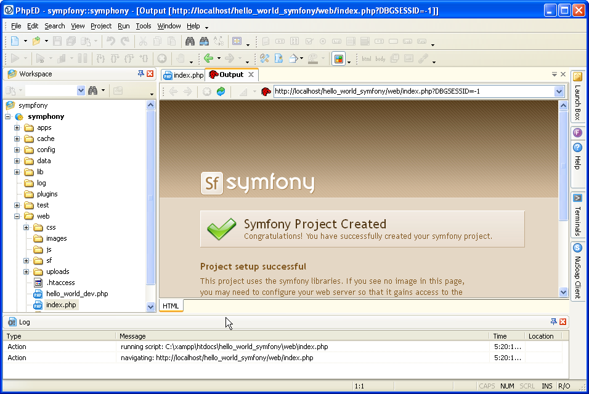Refresh the Output browser page
The image size is (589, 394).
point(221,91)
